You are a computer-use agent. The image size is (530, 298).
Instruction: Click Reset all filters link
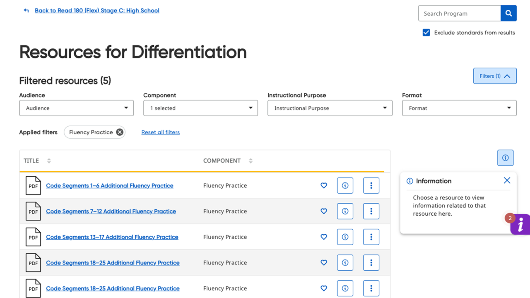[161, 132]
